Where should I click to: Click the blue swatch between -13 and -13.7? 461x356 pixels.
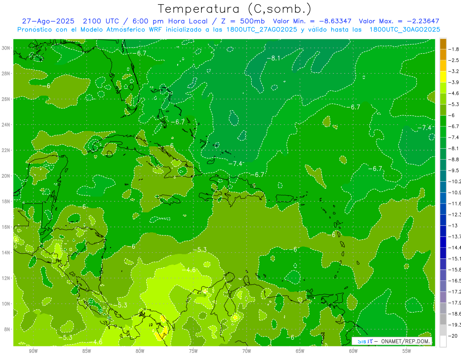coord(443,231)
